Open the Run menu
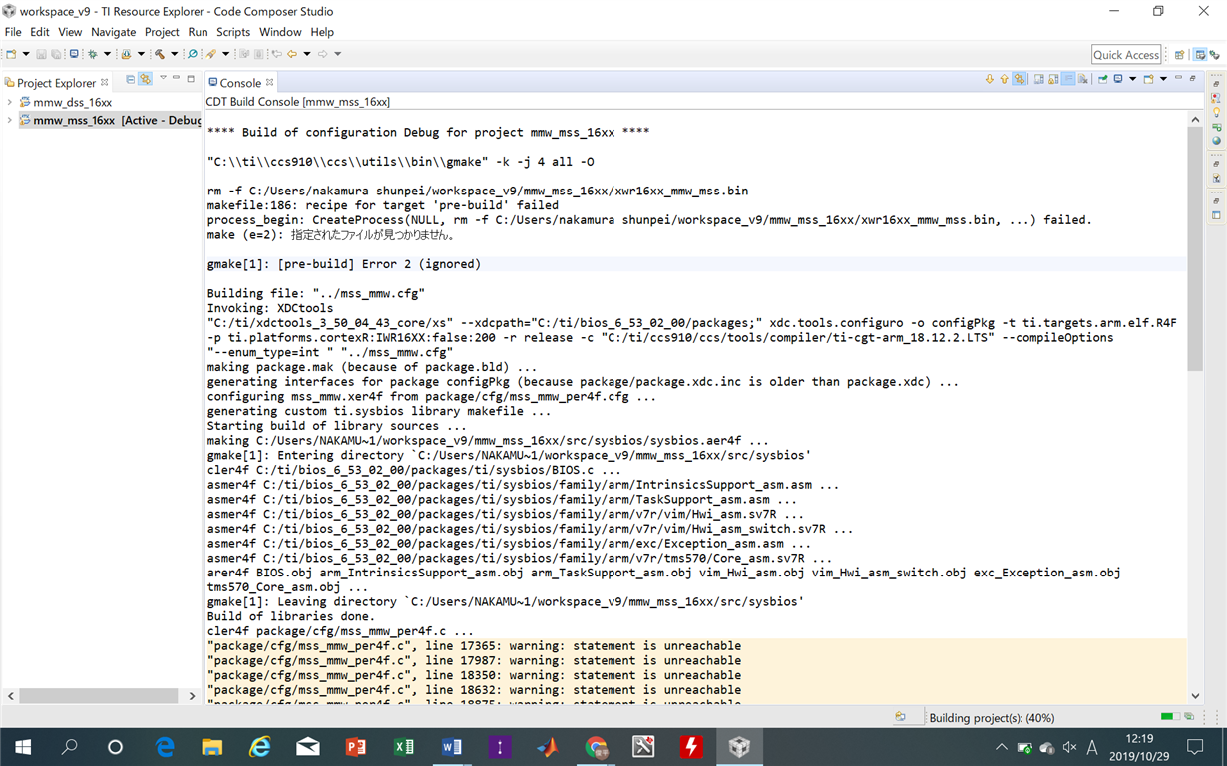This screenshot has width=1227, height=766. click(198, 32)
